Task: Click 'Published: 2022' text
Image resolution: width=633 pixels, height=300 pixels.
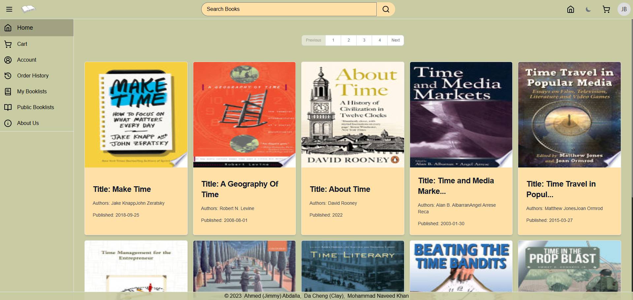Action: pos(326,215)
